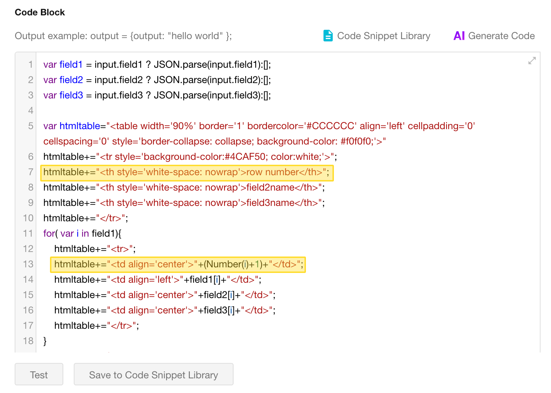Open the Code Snippet Library link
The height and width of the screenshot is (393, 551).
(x=384, y=36)
